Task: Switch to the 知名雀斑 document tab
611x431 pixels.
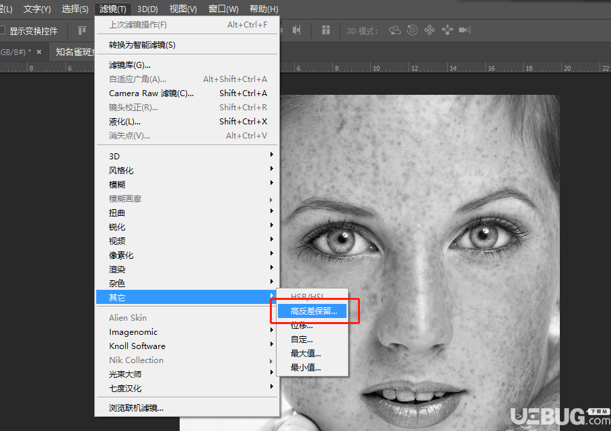Action: click(x=73, y=52)
